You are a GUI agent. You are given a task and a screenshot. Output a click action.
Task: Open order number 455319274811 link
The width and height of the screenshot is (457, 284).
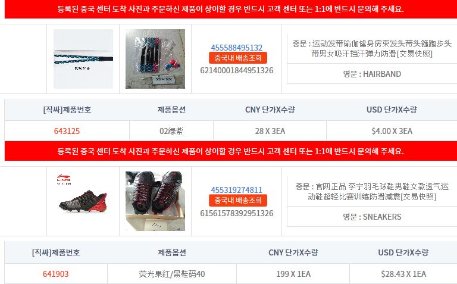(237, 190)
